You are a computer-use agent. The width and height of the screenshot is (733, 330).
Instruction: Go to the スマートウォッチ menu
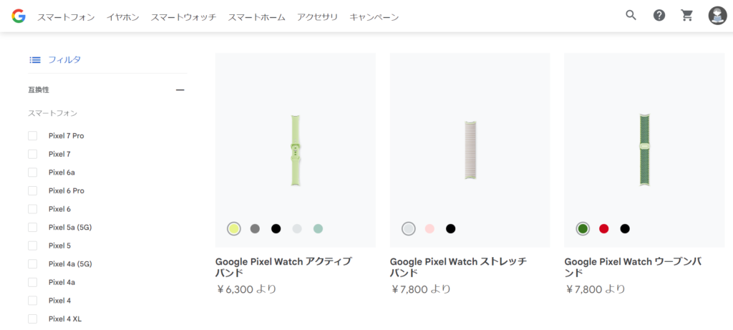pyautogui.click(x=183, y=16)
